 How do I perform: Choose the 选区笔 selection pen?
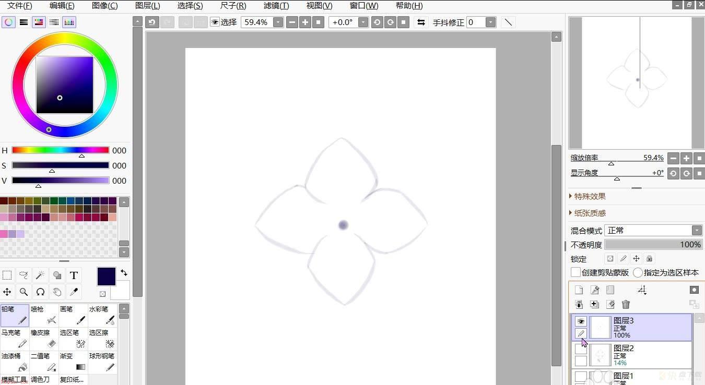click(73, 339)
